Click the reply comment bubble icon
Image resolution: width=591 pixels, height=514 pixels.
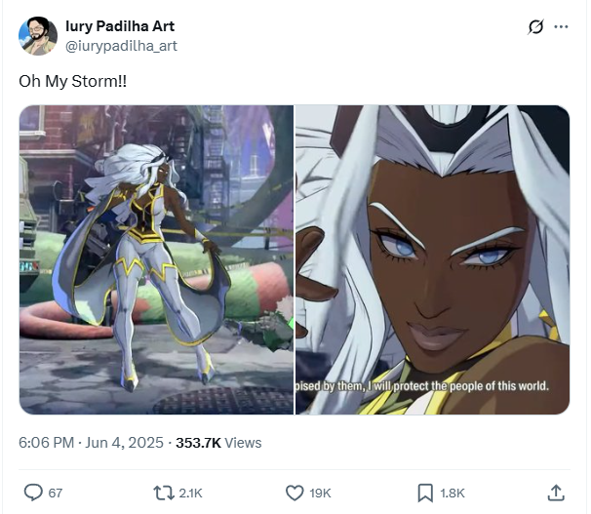pos(33,493)
